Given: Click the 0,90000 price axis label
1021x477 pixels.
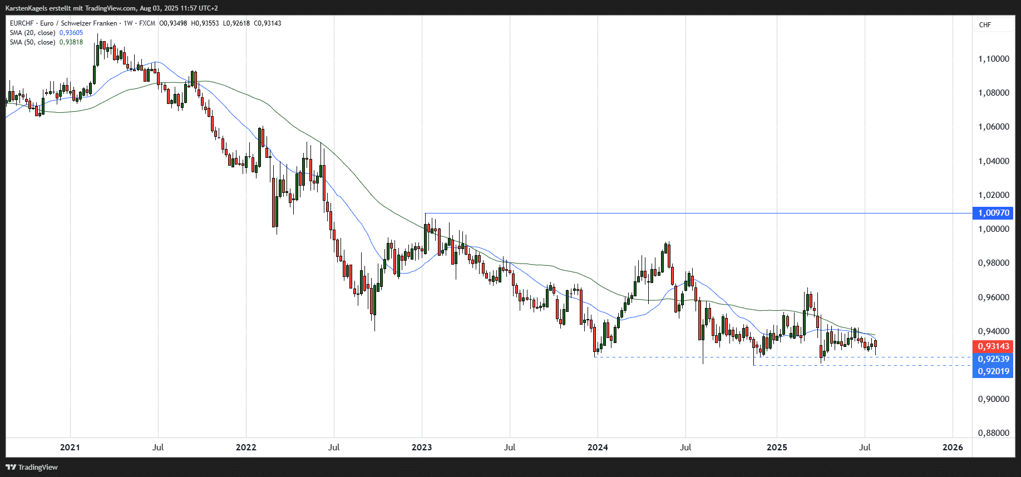Looking at the screenshot, I should point(994,399).
